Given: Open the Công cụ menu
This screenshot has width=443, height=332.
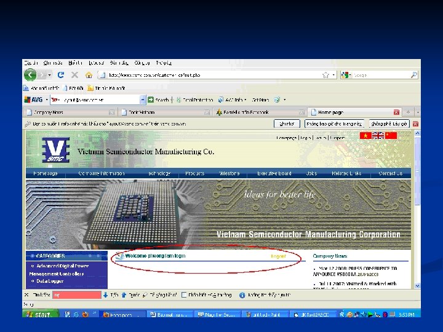Looking at the screenshot, I should click(x=142, y=63).
